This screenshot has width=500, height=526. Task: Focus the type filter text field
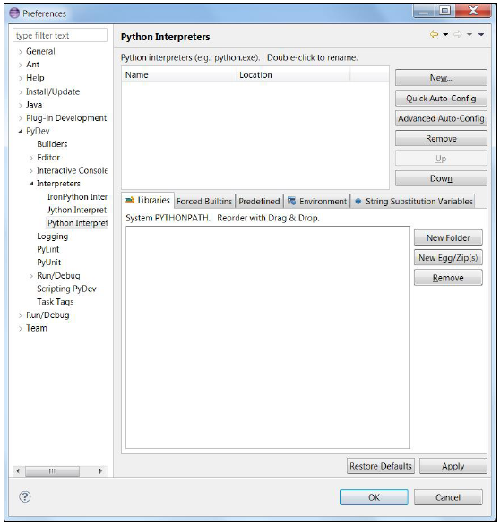click(60, 35)
